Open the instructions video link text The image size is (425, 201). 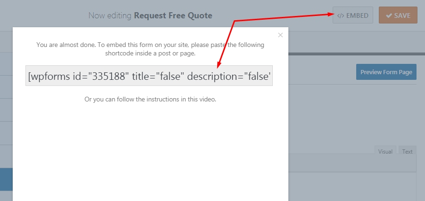pyautogui.click(x=150, y=99)
